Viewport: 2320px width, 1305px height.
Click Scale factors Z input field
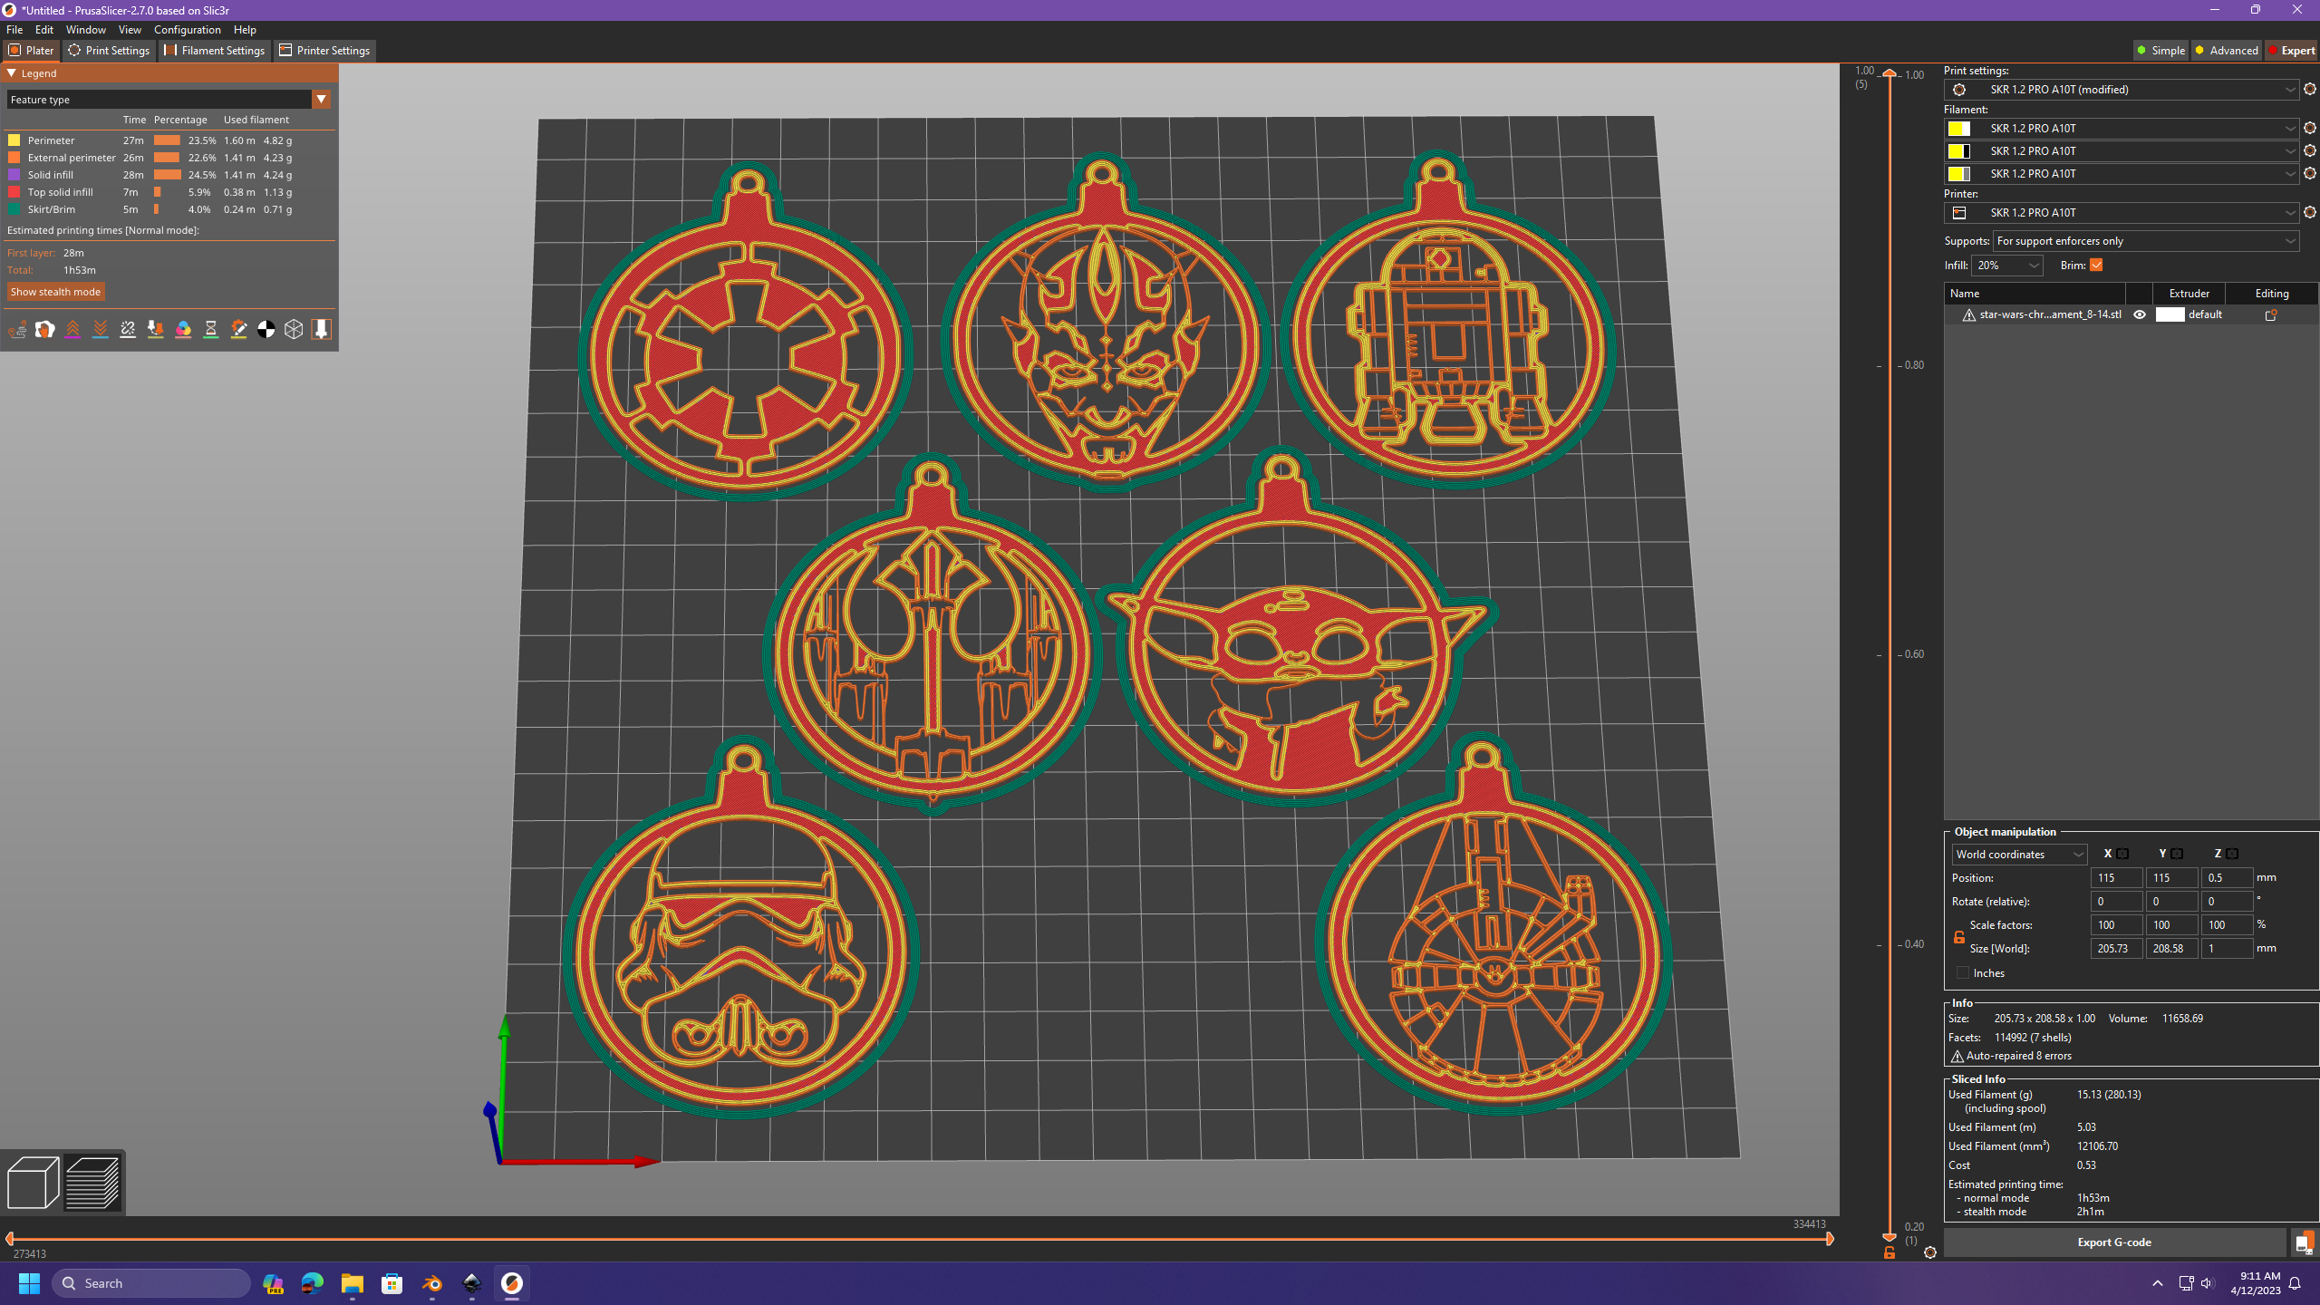[2227, 924]
